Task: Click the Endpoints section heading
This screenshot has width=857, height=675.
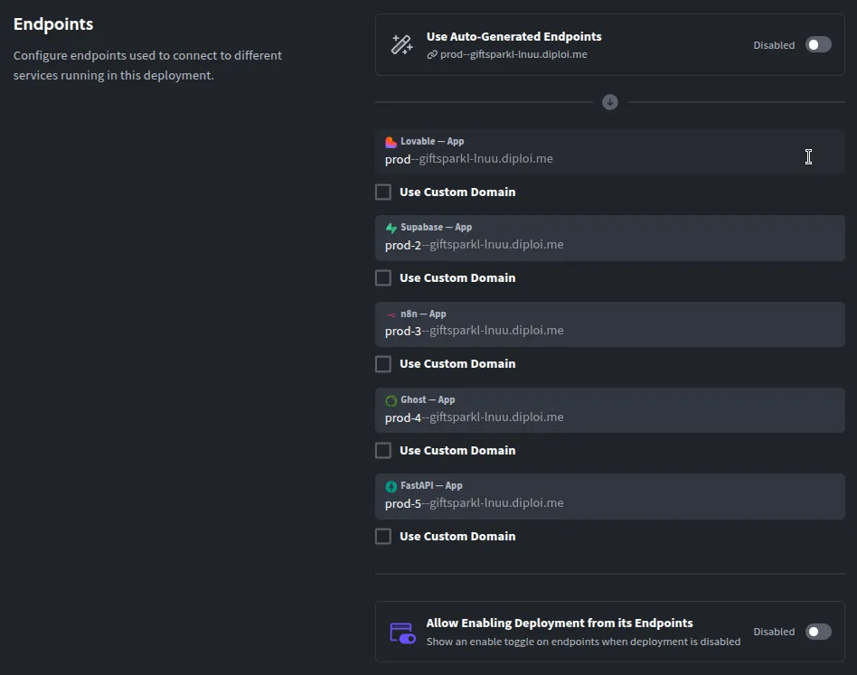Action: click(52, 24)
